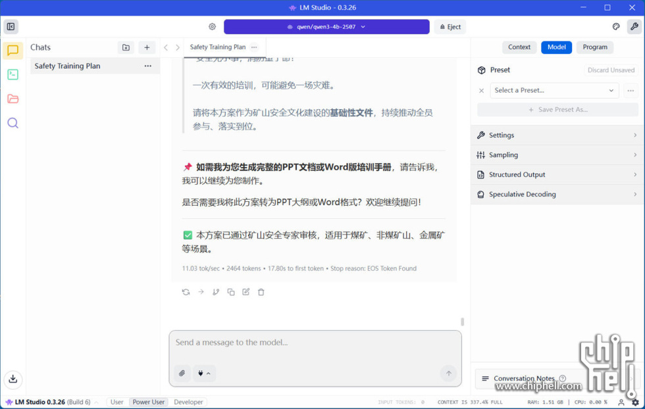Viewport: 645px width, 409px height.
Task: Click the 'CONTEXT IS 337.4% FULL' status
Action: pyautogui.click(x=470, y=402)
